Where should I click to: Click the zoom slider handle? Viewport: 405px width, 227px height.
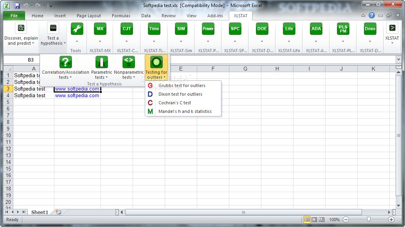(369, 220)
